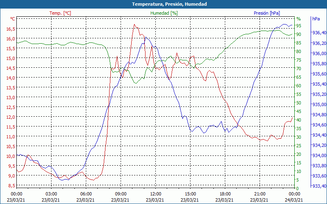
Task: Click the 90 humidity axis value
Action: point(299,34)
